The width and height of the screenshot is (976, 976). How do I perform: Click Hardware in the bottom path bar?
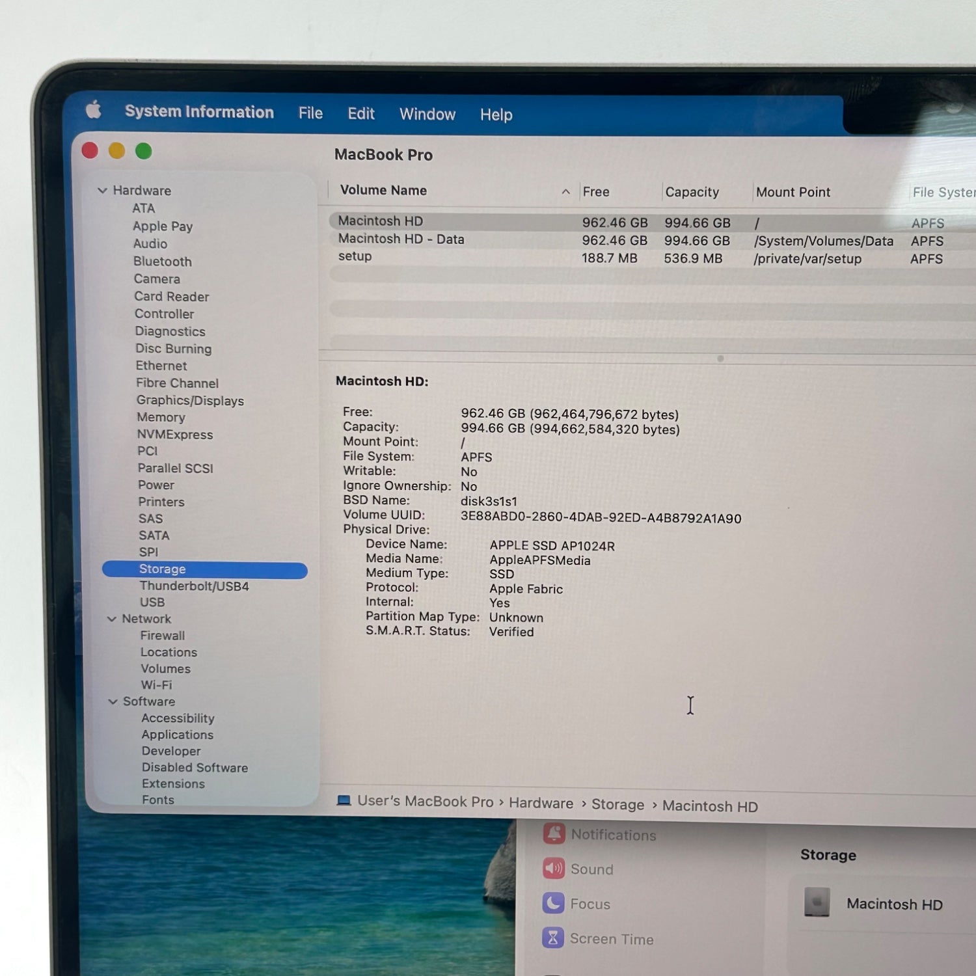tap(541, 804)
